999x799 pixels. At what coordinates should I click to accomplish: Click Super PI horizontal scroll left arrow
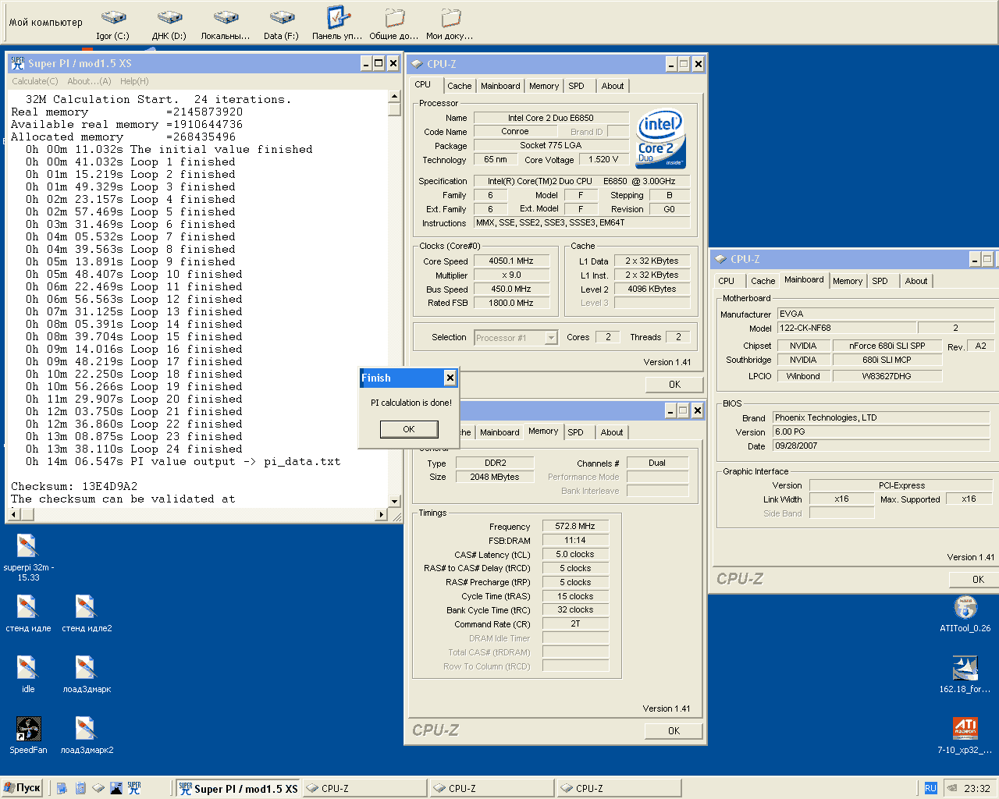[14, 514]
